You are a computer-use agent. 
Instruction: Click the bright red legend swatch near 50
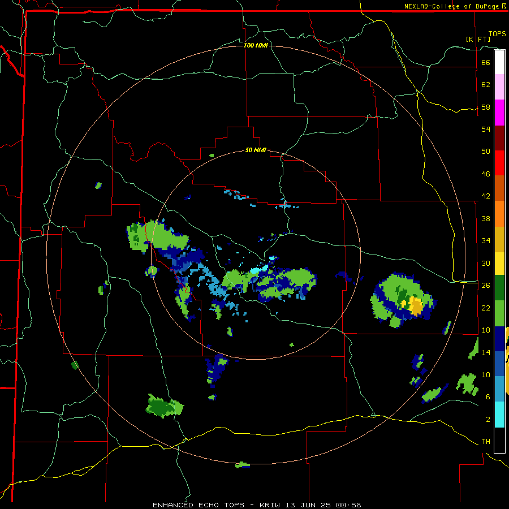[x=499, y=163]
